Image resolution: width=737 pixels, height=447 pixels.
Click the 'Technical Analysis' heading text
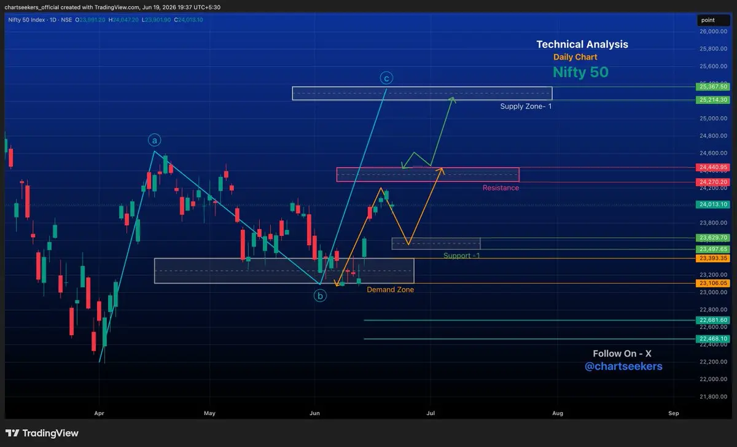[582, 44]
